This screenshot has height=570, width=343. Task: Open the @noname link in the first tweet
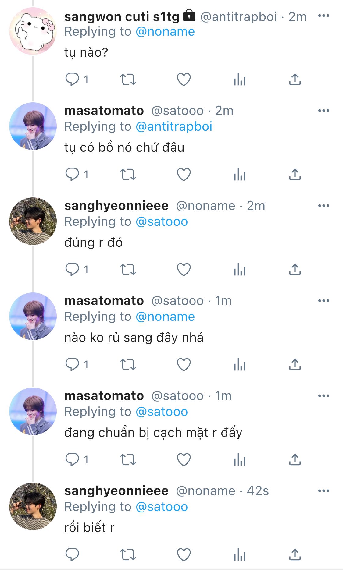(x=165, y=31)
